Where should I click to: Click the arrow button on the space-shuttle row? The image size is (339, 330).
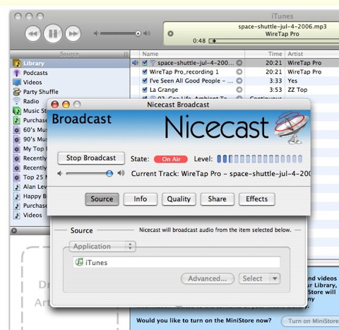click(x=239, y=63)
